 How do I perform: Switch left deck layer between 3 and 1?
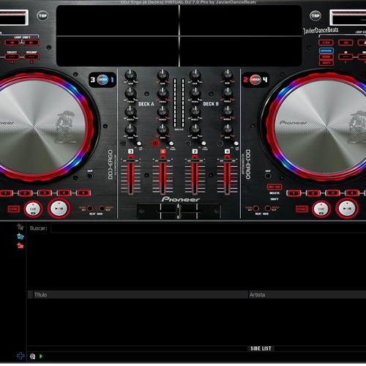coord(102,80)
